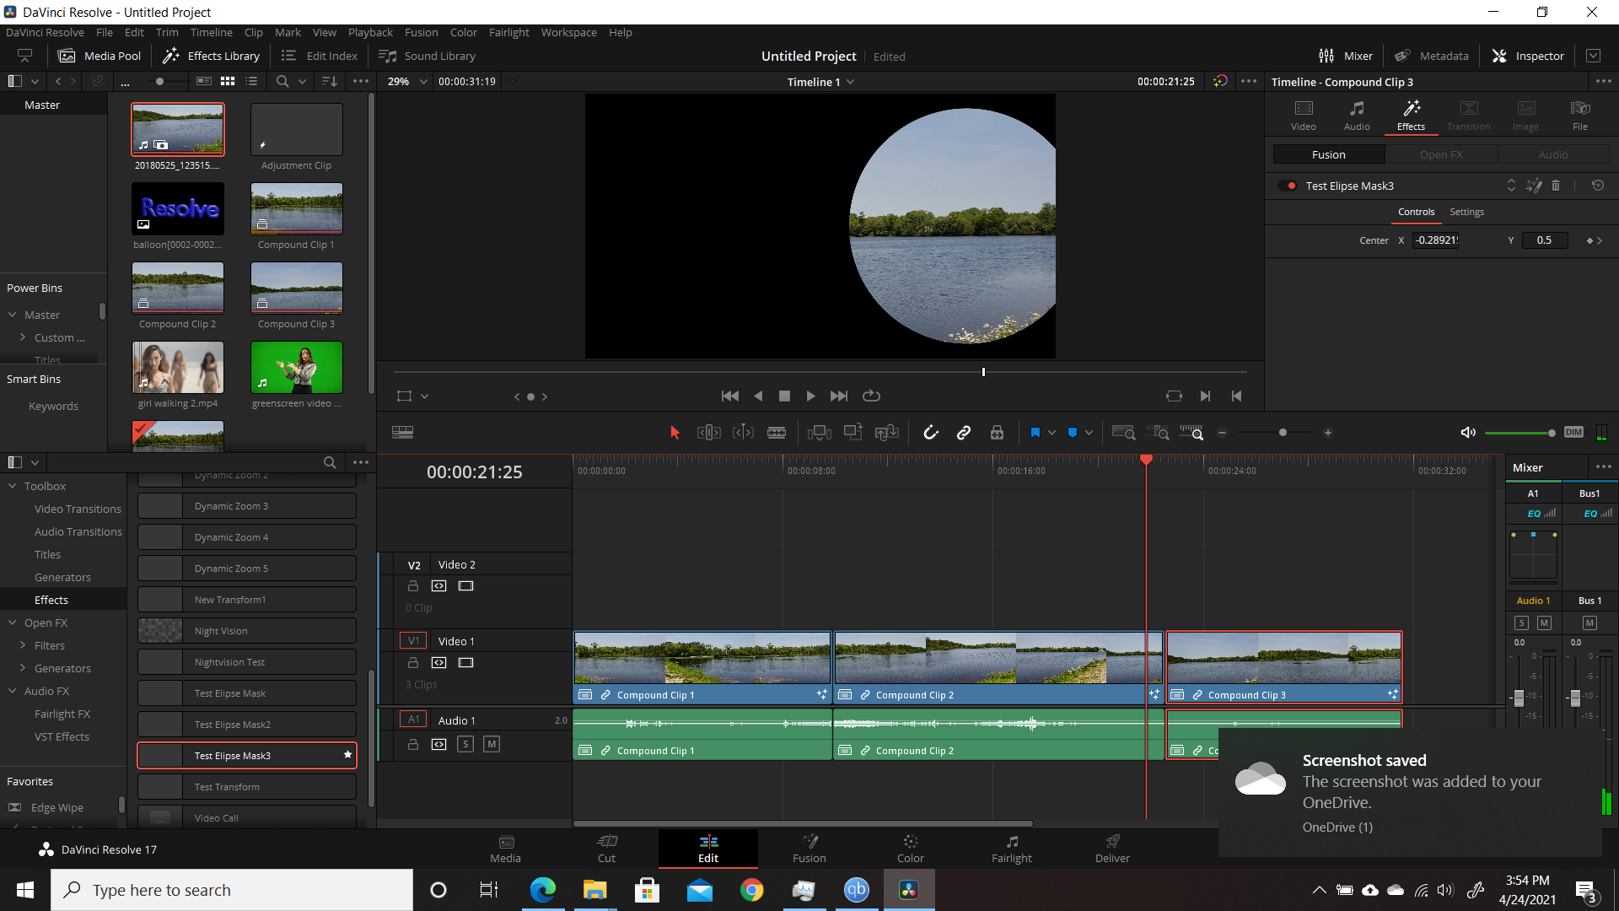Screen dimensions: 1619x911
Task: Toggle the Effects Library panel
Action: pos(212,56)
